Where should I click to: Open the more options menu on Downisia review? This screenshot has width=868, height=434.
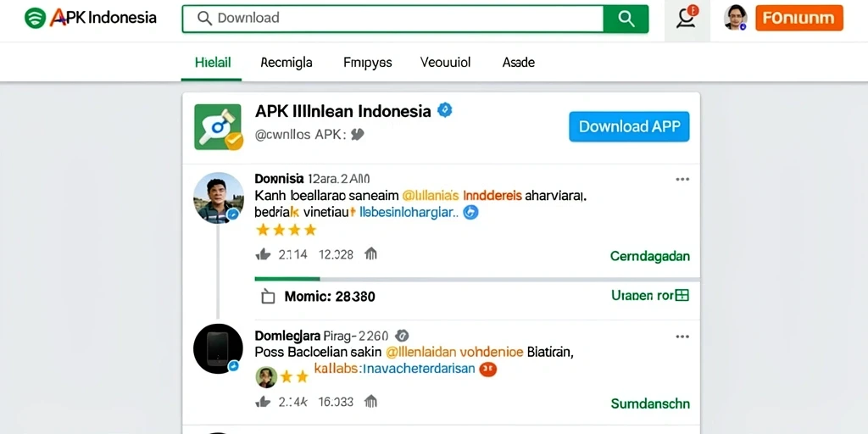pos(682,180)
